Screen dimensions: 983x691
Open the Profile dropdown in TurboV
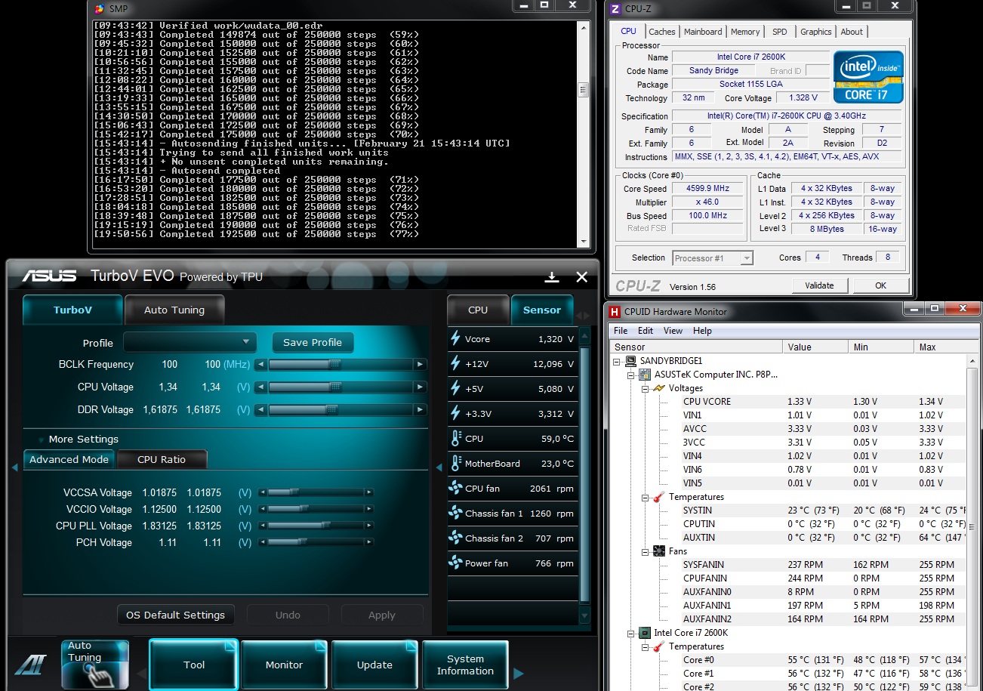point(190,342)
